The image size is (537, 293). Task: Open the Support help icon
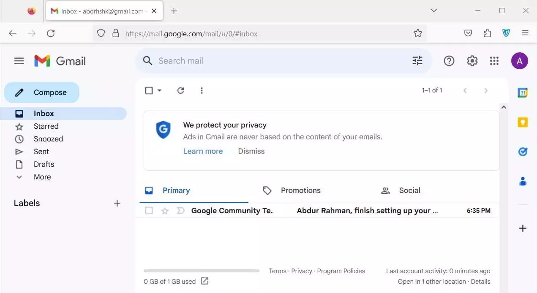[x=449, y=61]
